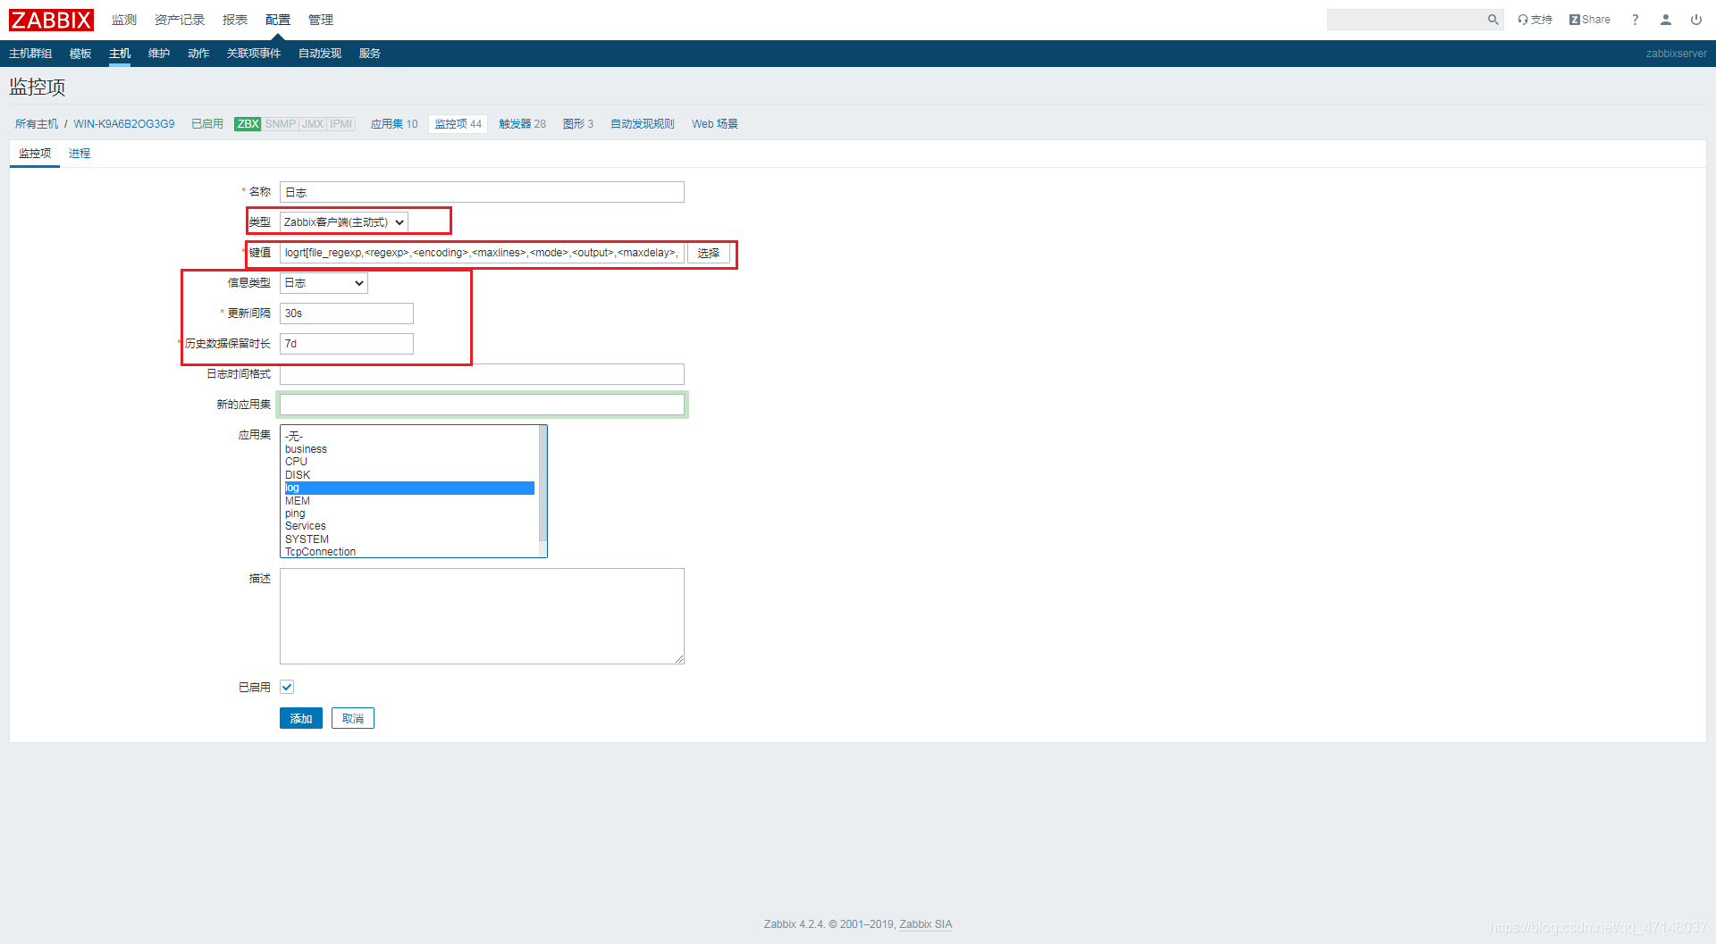Viewport: 1716px width, 944px height.
Task: Focus the 日志时间格式 input field
Action: [482, 374]
